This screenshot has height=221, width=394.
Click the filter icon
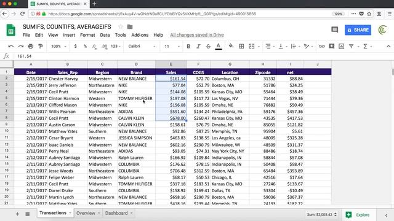pos(352,47)
